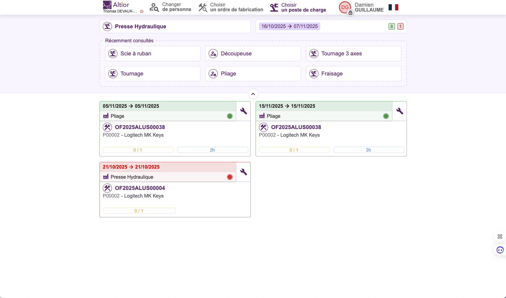This screenshot has width=506, height=298.
Task: Open order OF2025ALUS00004
Action: pyautogui.click(x=140, y=188)
